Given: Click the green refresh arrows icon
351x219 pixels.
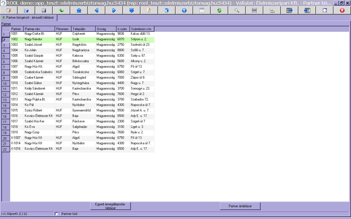Looking at the screenshot, I should point(219,10).
